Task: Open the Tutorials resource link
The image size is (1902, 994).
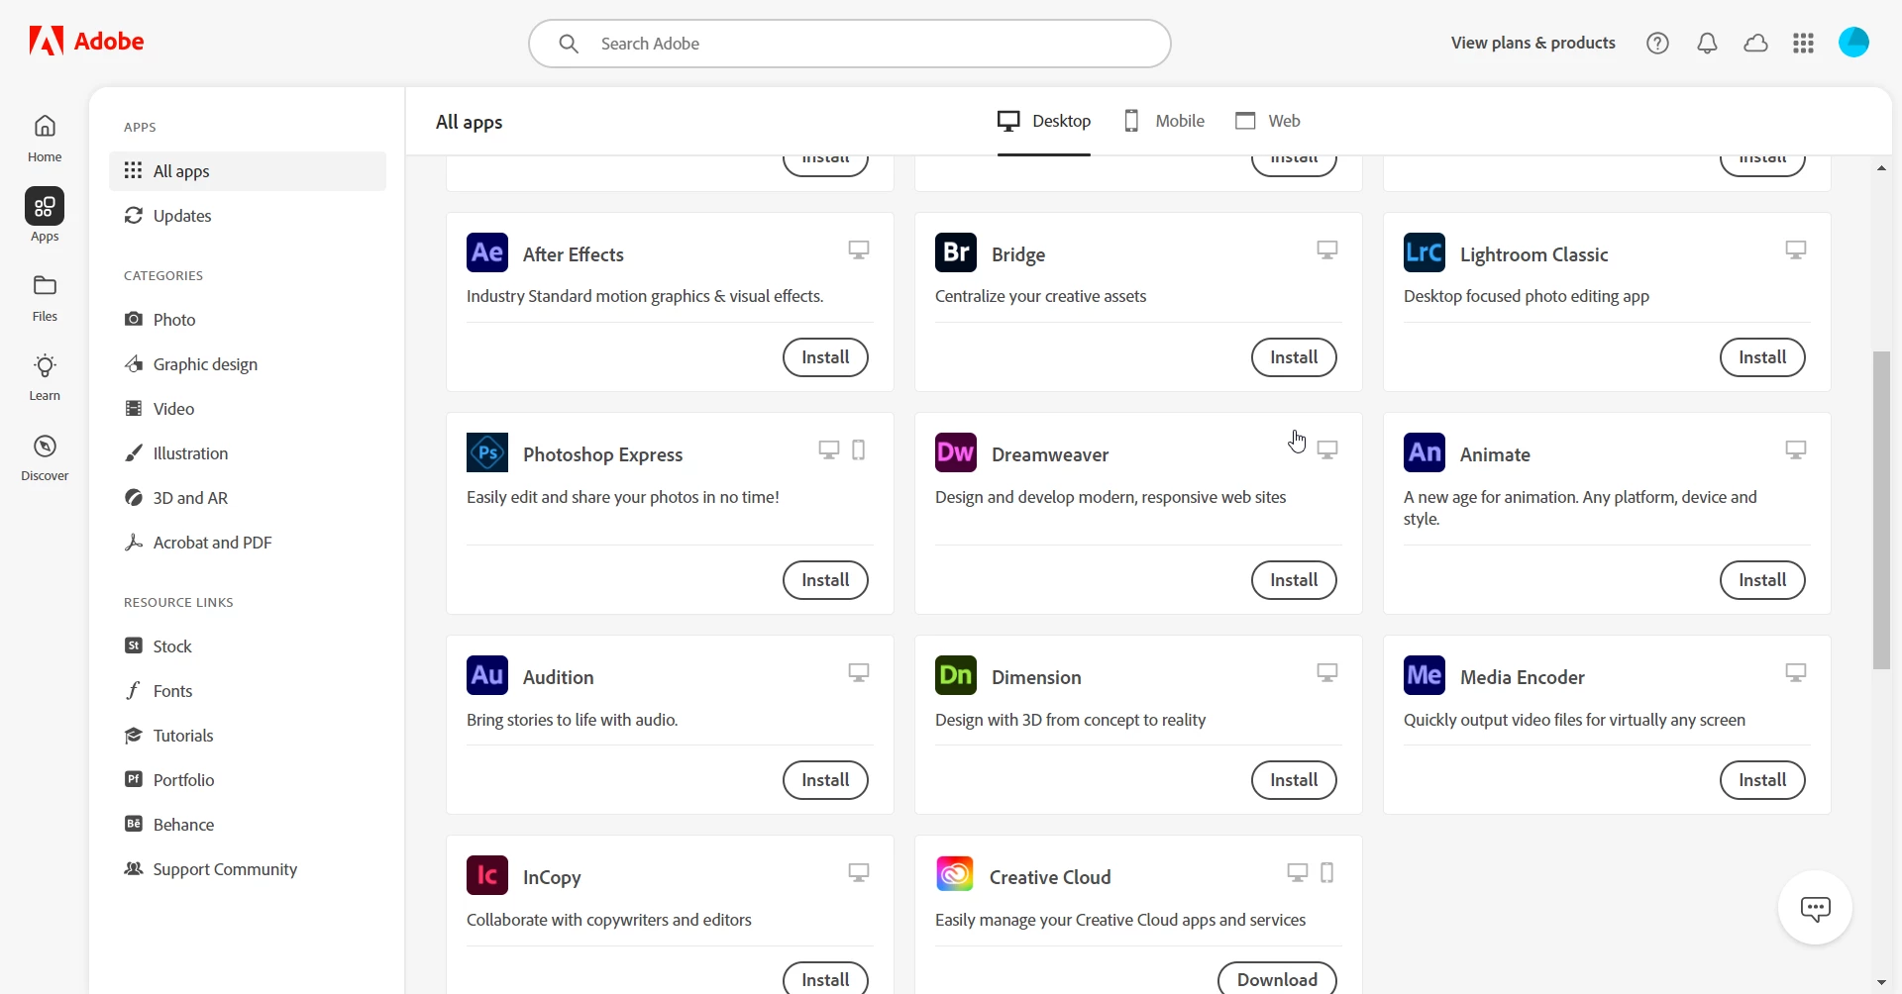Action: pos(248,736)
